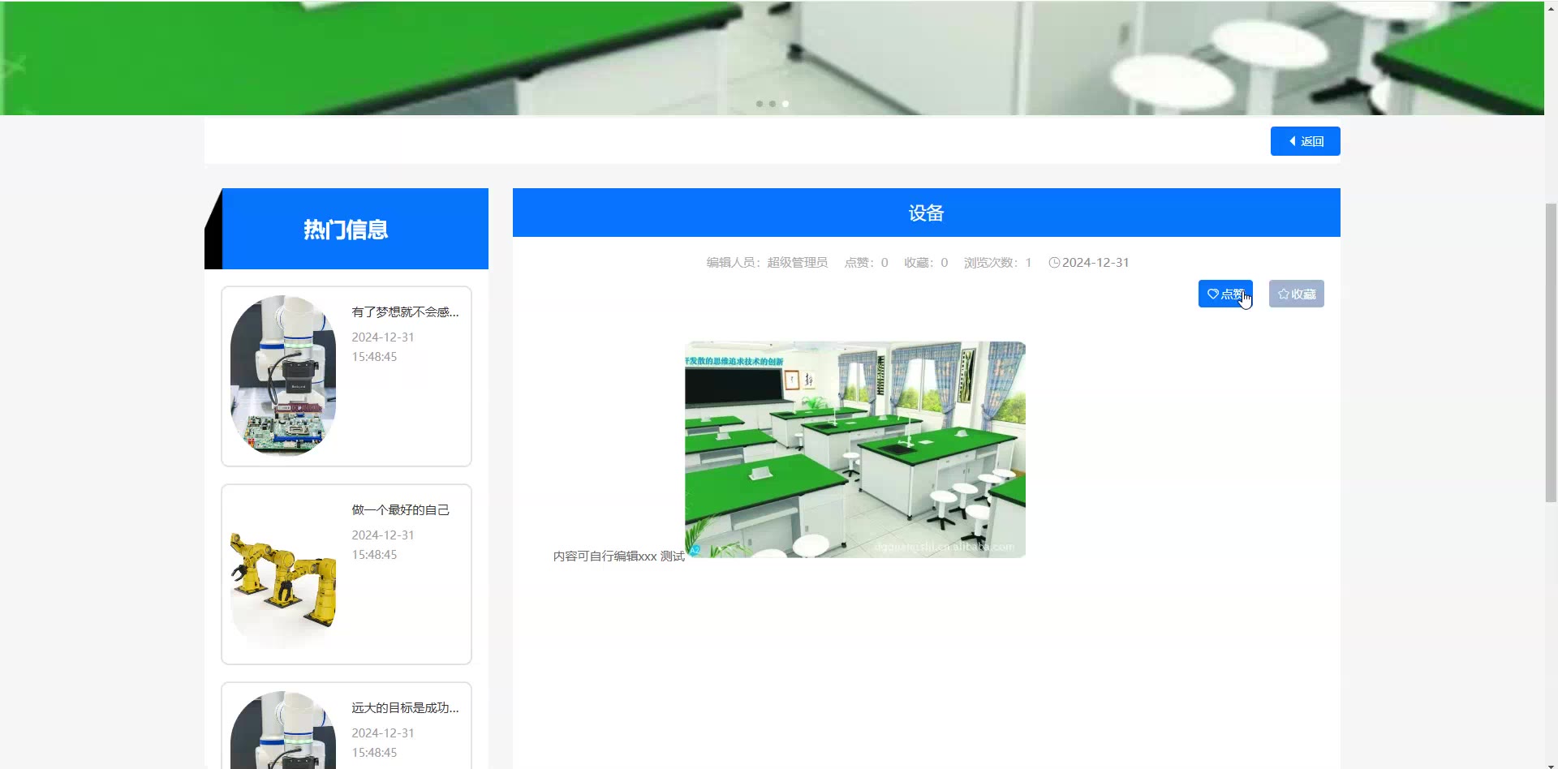Click the 设备 article title bar
This screenshot has height=769, width=1558.
click(x=927, y=213)
